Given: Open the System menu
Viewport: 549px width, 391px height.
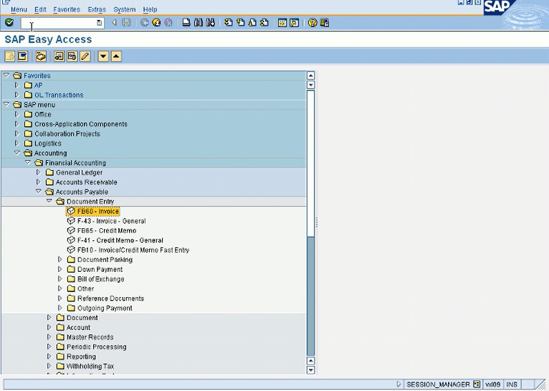Looking at the screenshot, I should point(124,9).
